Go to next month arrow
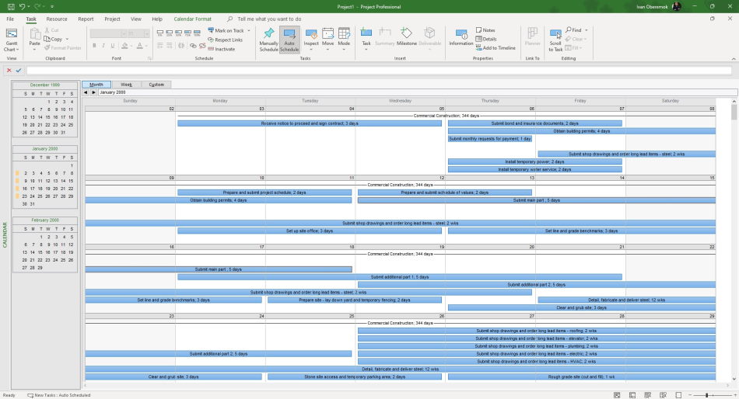The image size is (739, 399). click(x=94, y=92)
